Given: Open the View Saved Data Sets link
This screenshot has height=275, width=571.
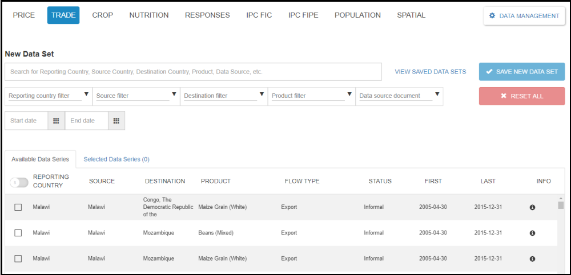Looking at the screenshot, I should pyautogui.click(x=430, y=72).
